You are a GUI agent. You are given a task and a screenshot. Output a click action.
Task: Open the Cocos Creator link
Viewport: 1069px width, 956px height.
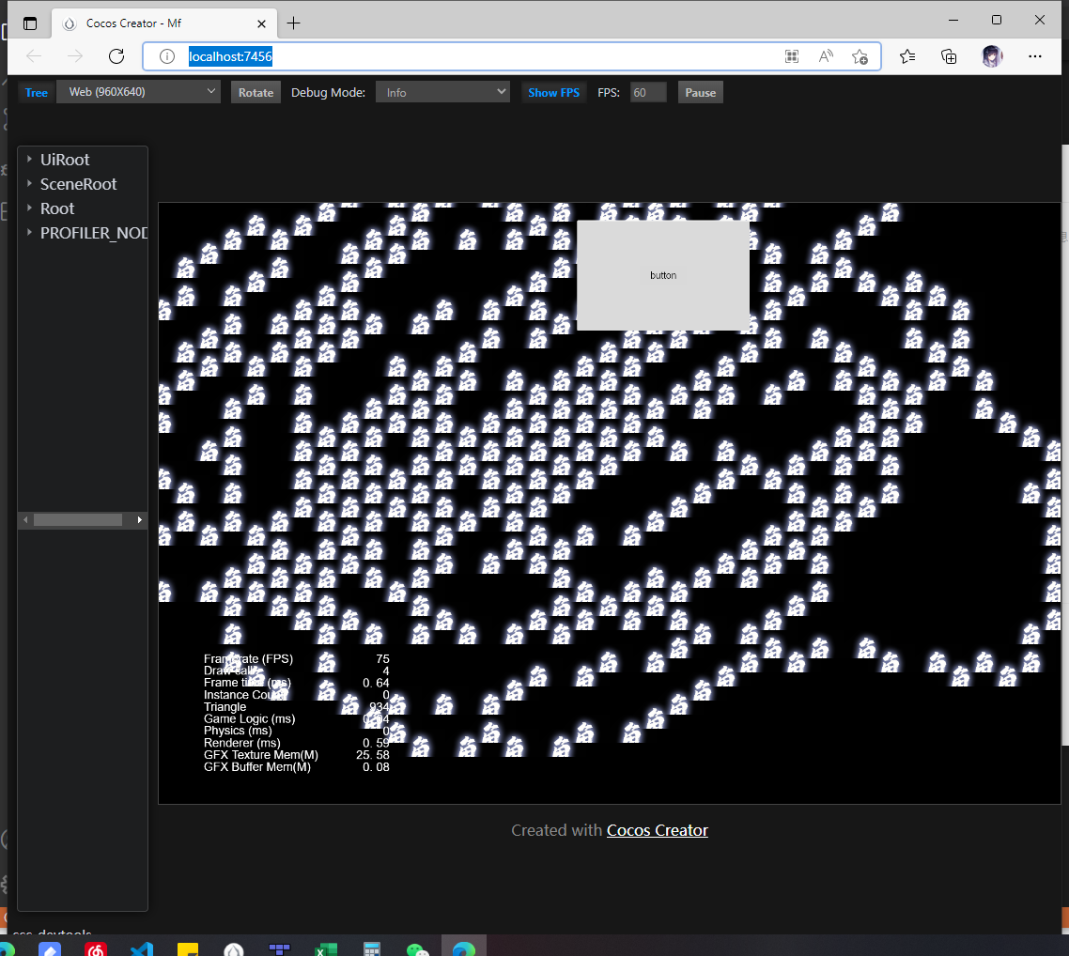coord(658,830)
